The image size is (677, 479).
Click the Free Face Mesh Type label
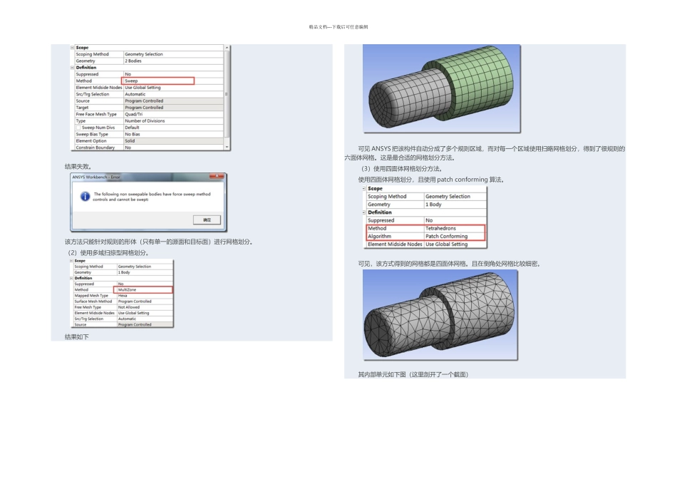point(96,114)
